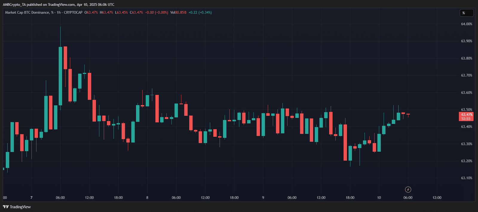Viewport: 478px width, 212px height.
Task: Click the Vol 80.85B volume readout
Action: [178, 13]
